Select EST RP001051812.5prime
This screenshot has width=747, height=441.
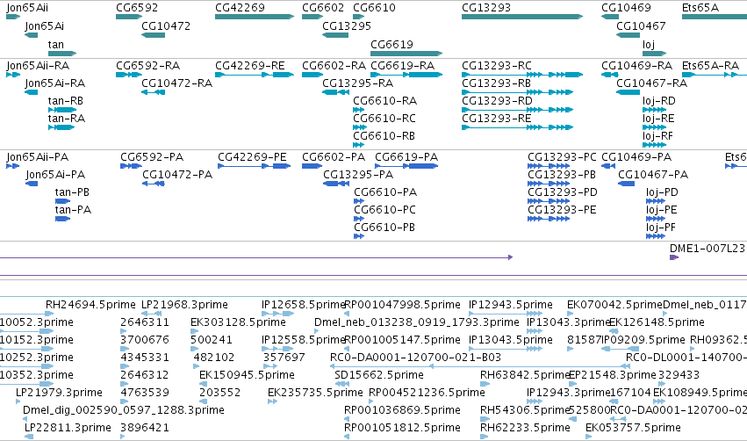point(402,428)
